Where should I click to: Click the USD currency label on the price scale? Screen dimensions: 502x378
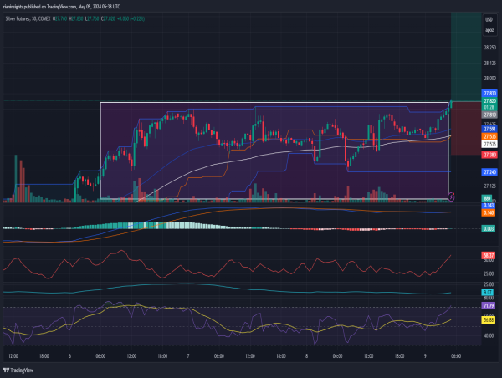(x=489, y=19)
